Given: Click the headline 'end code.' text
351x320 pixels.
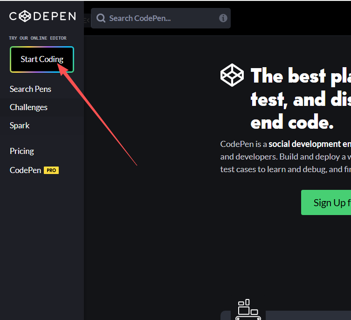Looking at the screenshot, I should pyautogui.click(x=292, y=122).
